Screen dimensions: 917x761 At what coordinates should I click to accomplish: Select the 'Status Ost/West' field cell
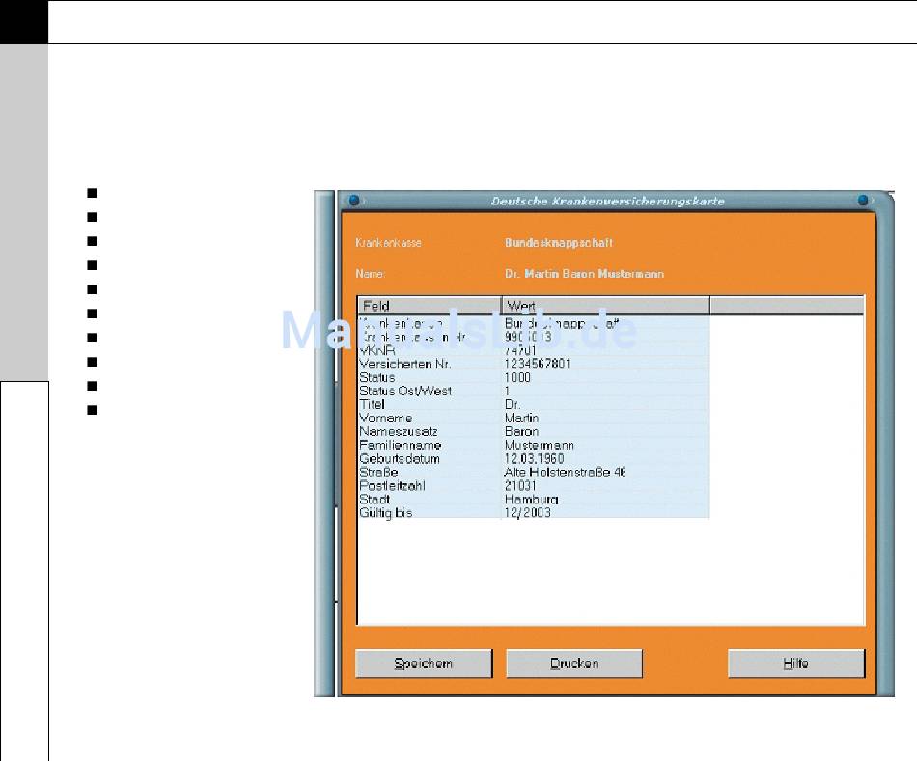(x=405, y=391)
